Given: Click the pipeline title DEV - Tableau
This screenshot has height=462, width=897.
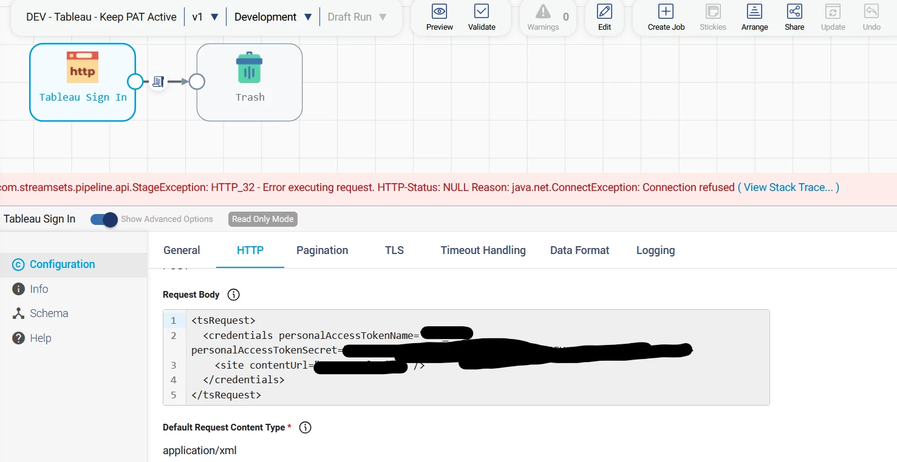Looking at the screenshot, I should (101, 17).
